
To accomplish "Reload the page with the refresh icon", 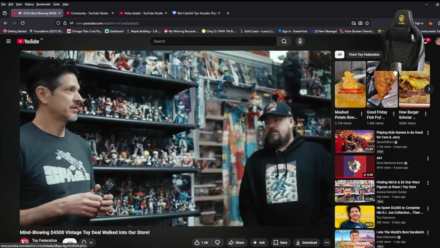I will click(x=23, y=23).
